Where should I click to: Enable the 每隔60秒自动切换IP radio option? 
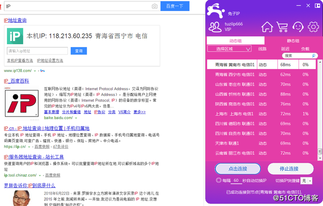pos(219,180)
